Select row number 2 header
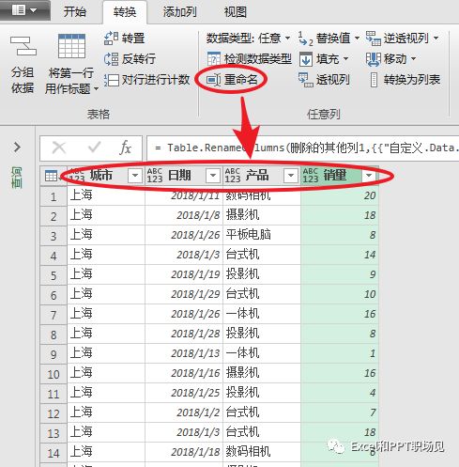This screenshot has height=467, width=459. (54, 216)
